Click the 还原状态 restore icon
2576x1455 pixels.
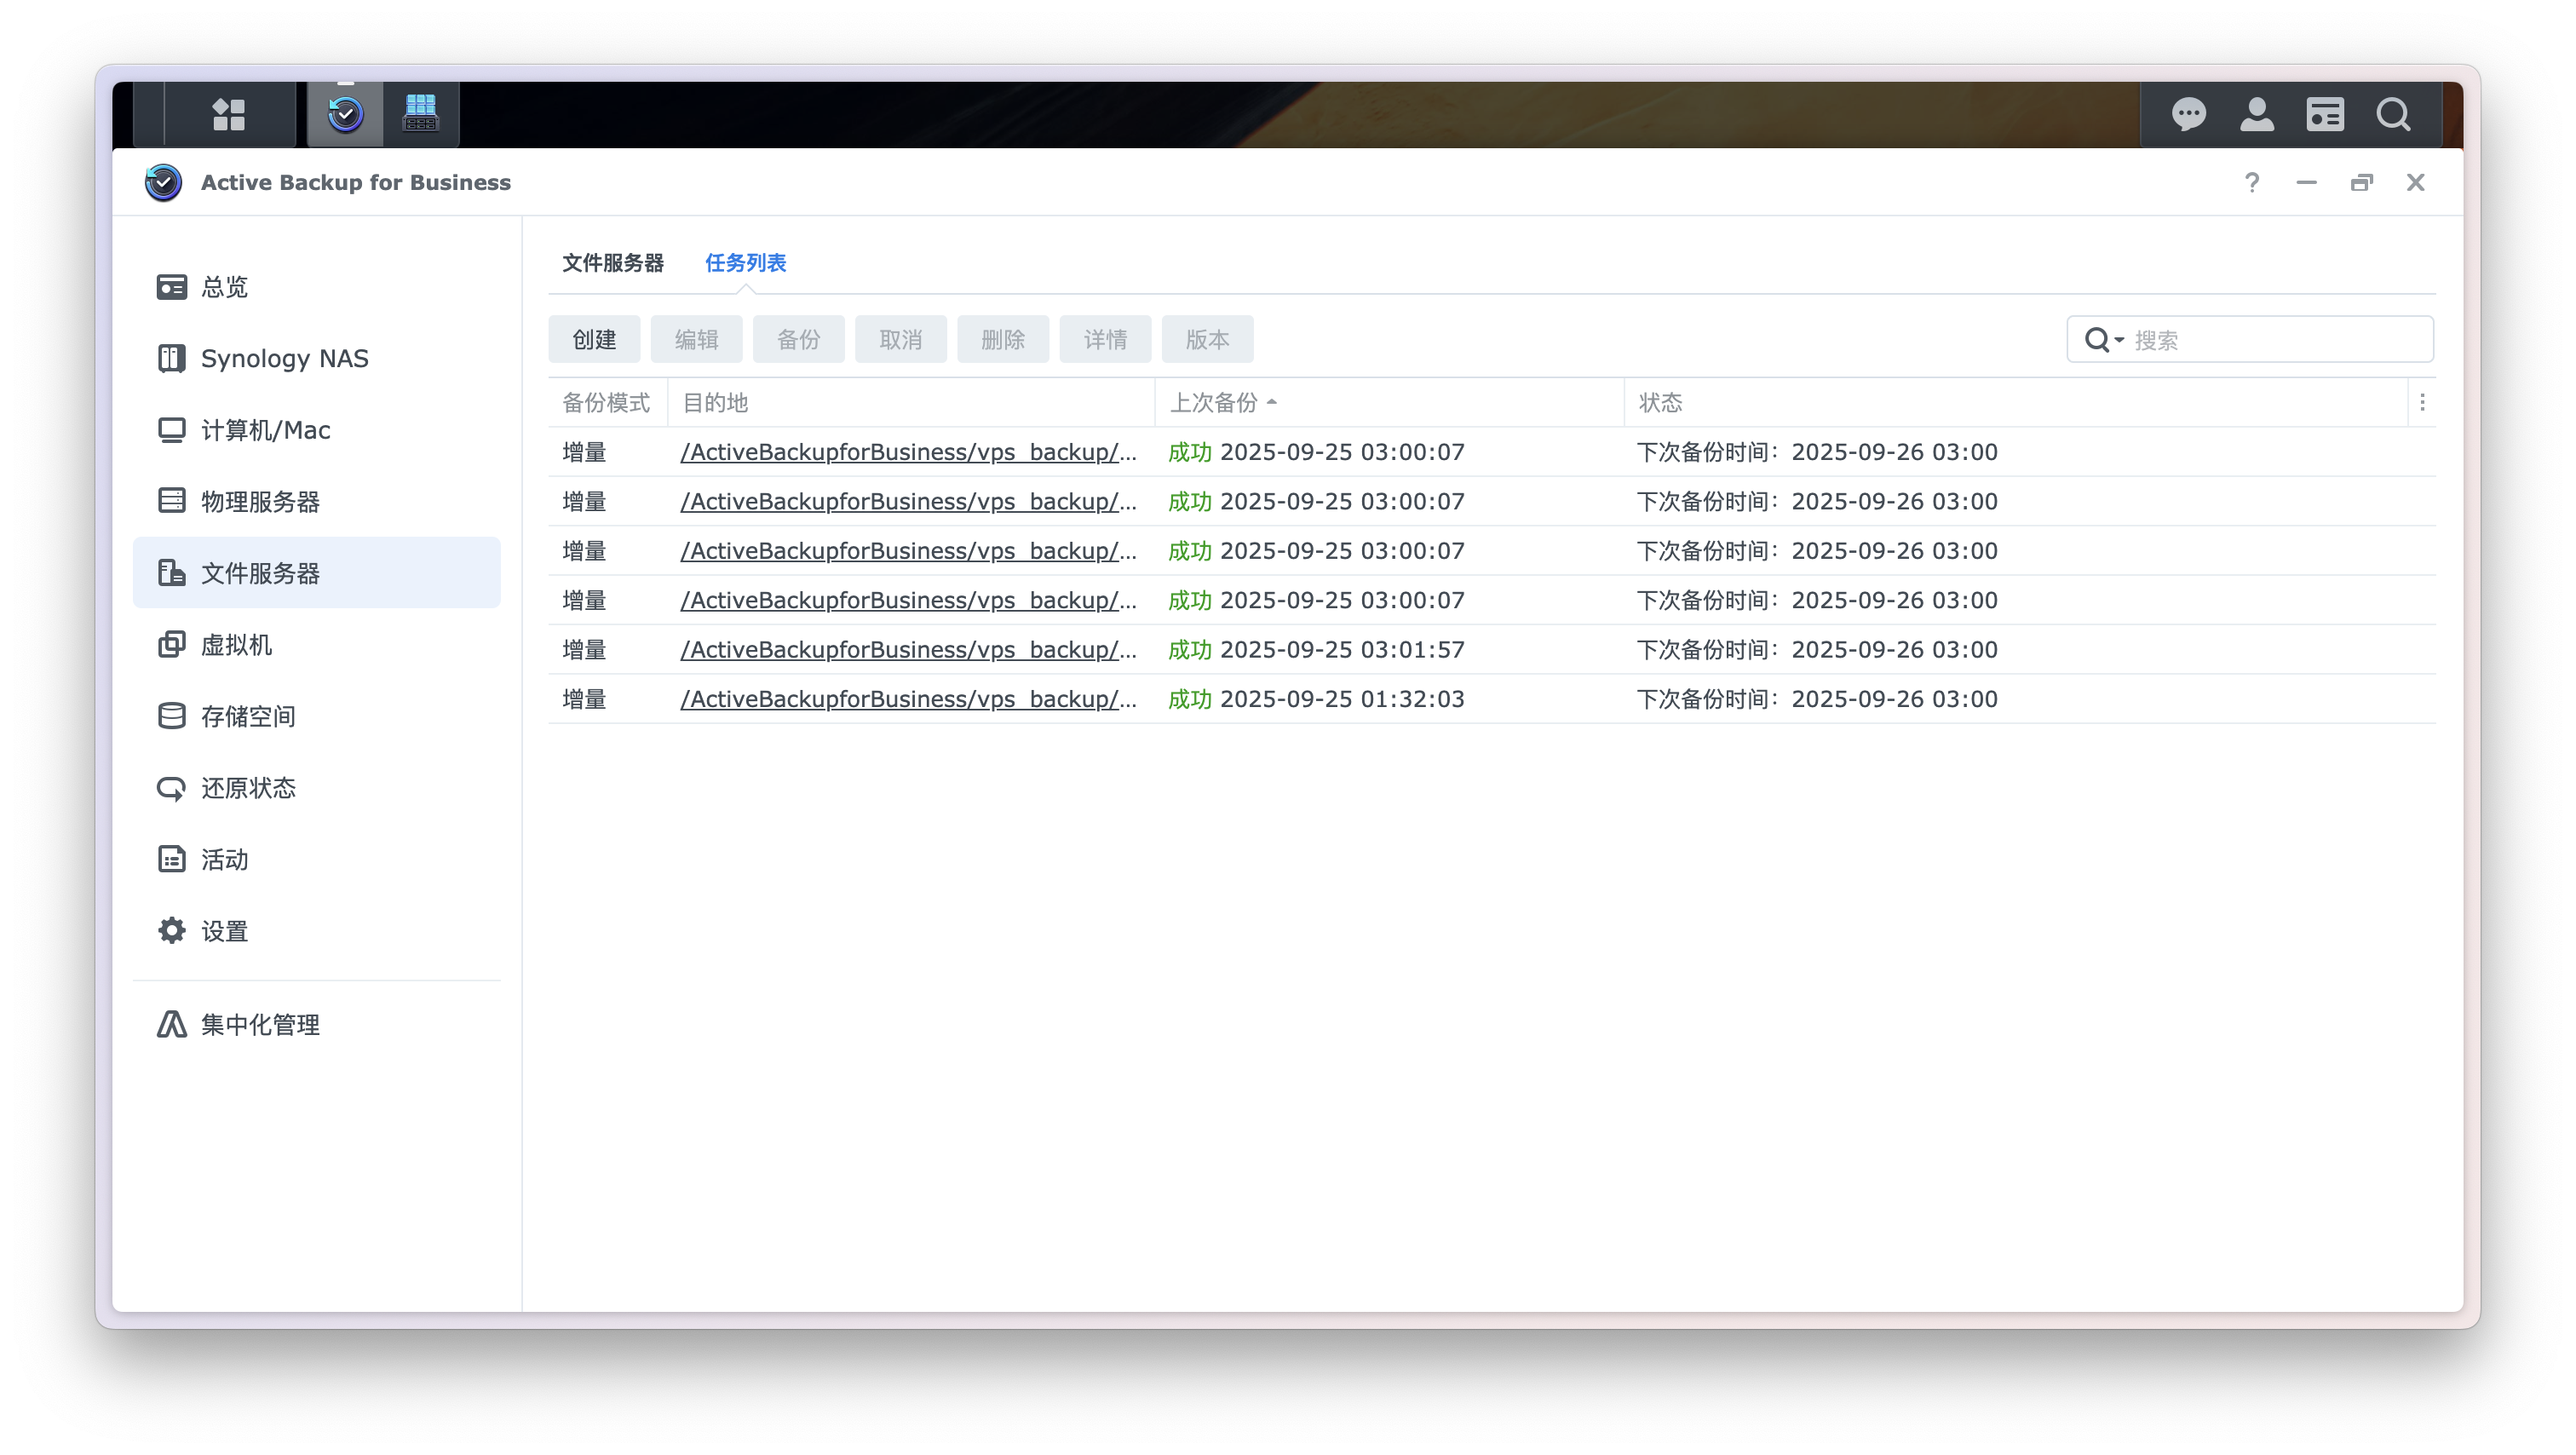171,788
